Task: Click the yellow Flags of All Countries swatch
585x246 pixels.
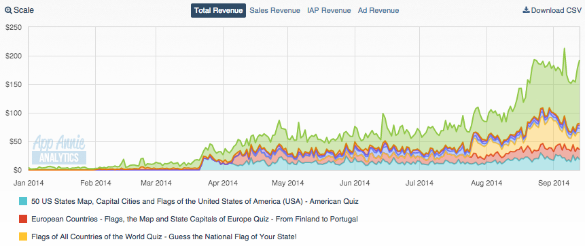Action: coord(24,236)
